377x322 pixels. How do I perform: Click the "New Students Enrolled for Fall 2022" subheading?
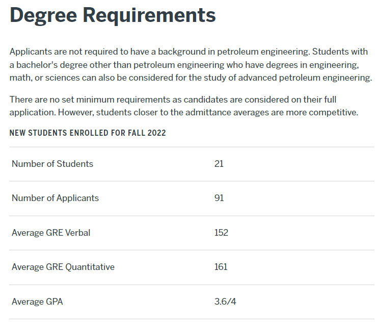click(x=88, y=133)
